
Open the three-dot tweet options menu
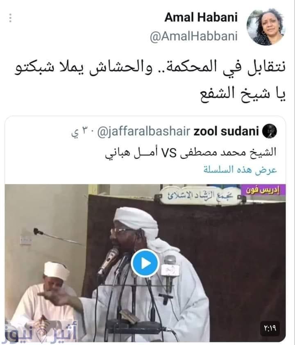pyautogui.click(x=10, y=18)
